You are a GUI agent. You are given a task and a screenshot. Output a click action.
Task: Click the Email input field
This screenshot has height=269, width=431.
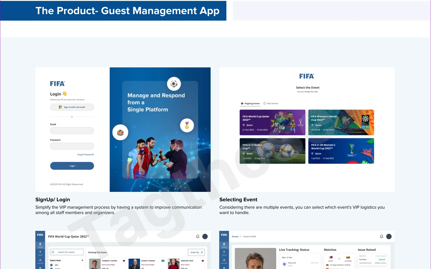[72, 131]
